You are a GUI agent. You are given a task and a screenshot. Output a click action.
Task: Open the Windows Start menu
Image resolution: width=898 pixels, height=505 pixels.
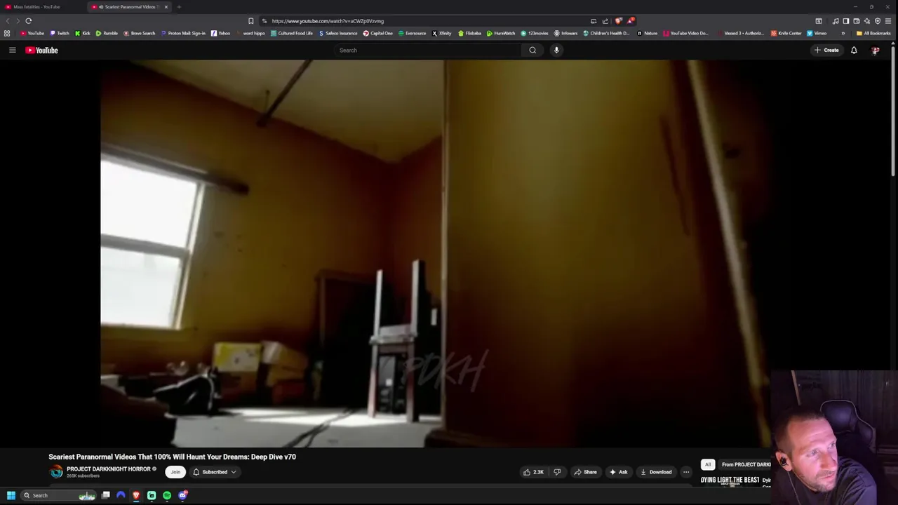pos(11,495)
